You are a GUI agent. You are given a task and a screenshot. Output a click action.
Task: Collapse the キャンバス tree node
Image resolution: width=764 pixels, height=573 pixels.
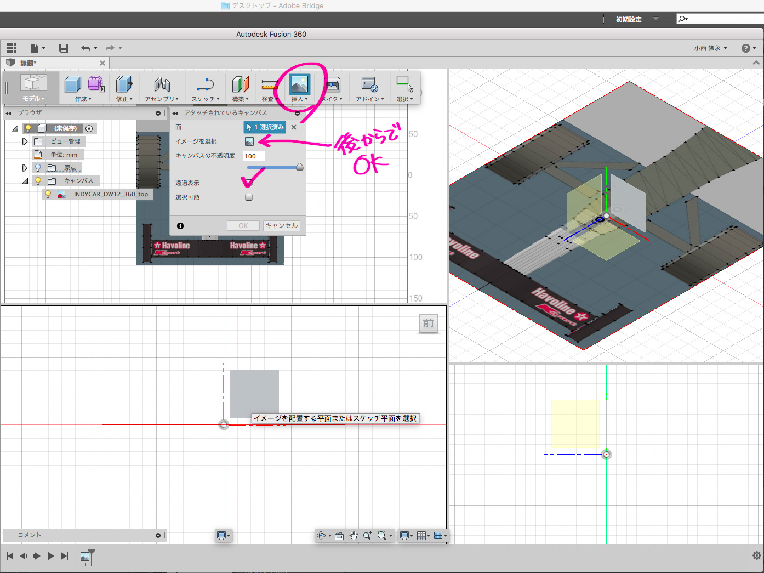tap(25, 181)
